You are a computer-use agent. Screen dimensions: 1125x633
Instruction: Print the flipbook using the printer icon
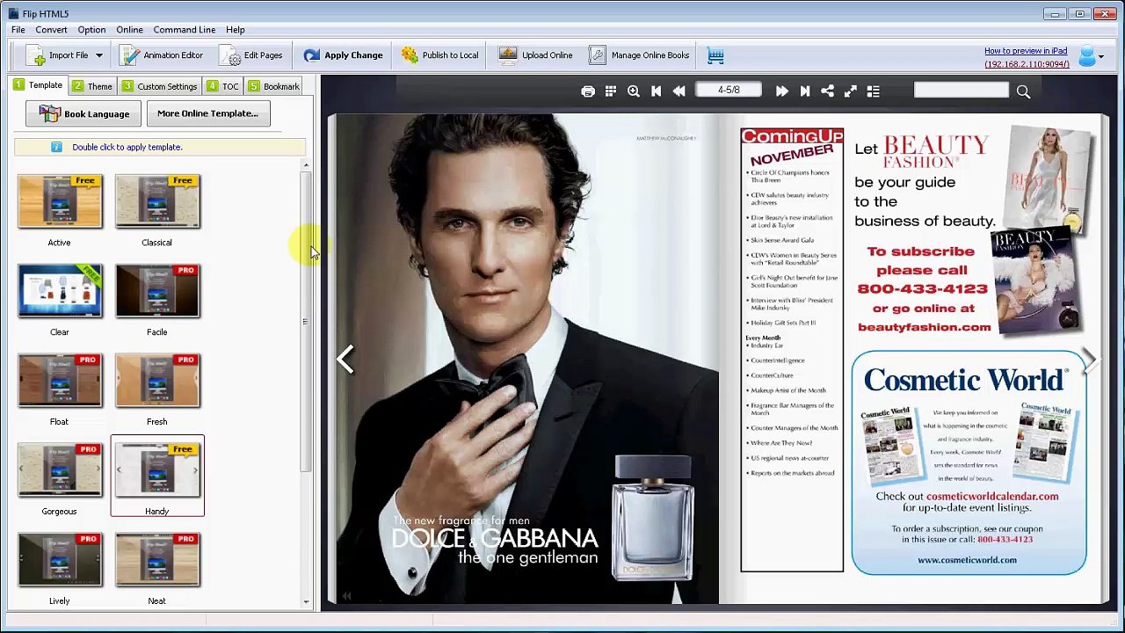588,91
